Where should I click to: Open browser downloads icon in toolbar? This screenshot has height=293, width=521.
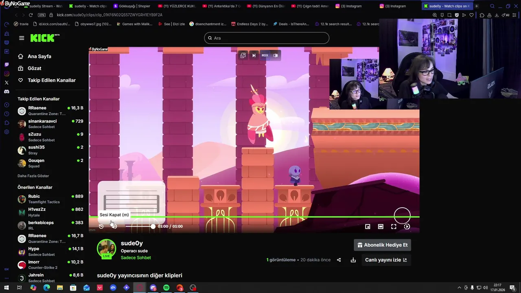[x=497, y=15]
